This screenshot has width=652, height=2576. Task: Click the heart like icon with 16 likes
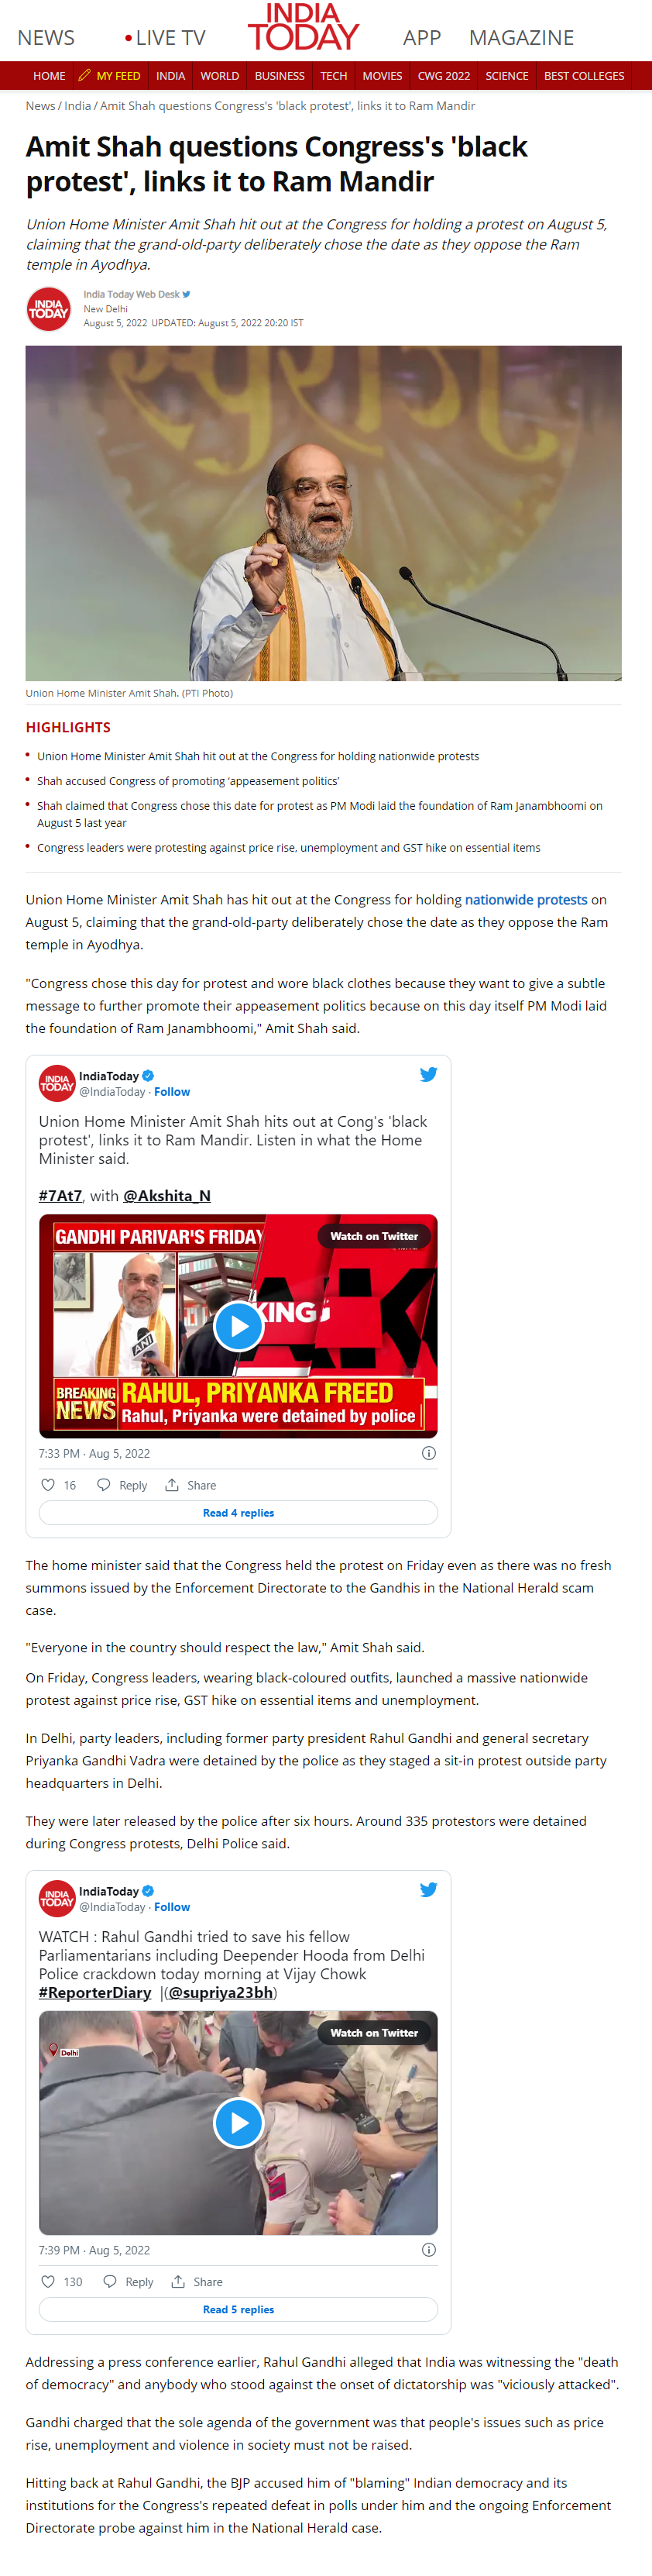pos(48,1484)
